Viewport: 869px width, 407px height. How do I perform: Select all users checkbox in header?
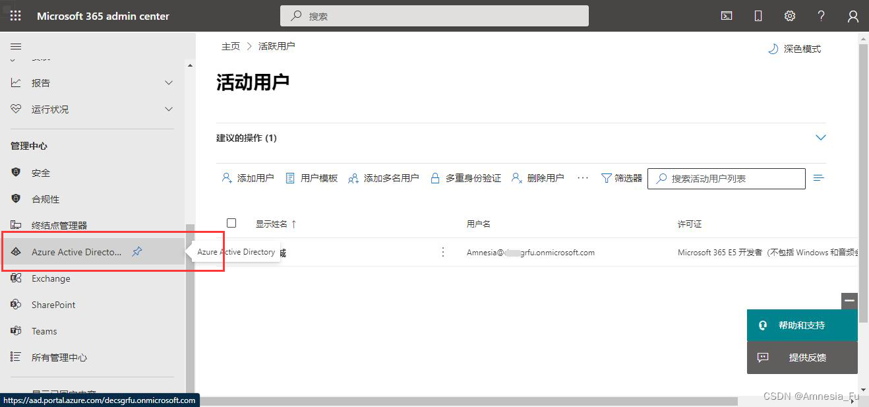tap(231, 223)
